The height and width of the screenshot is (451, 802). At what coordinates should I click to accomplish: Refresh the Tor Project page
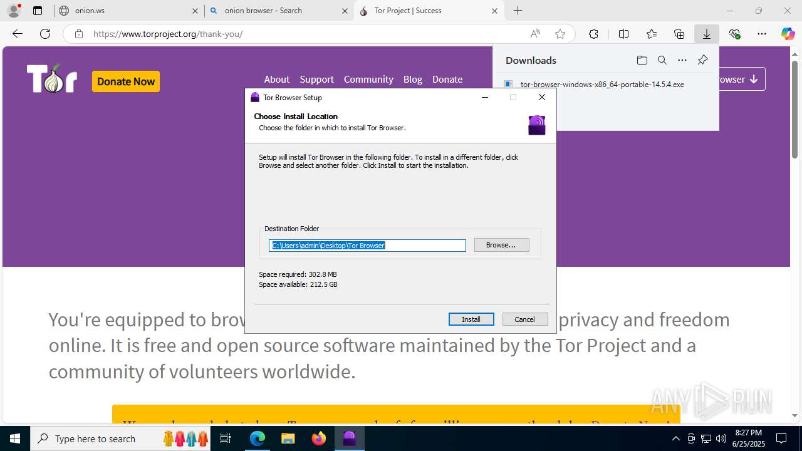(x=45, y=34)
